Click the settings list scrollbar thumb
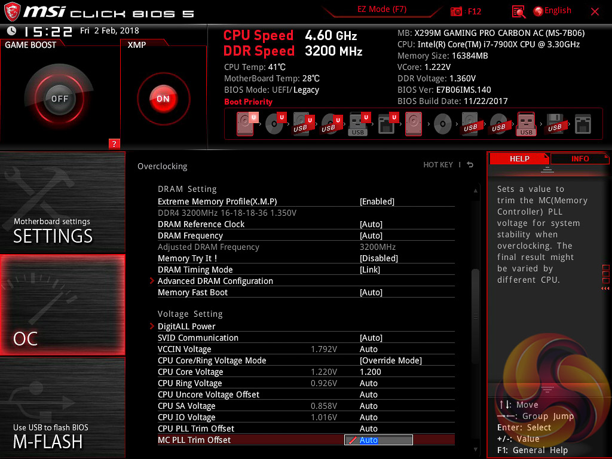Screen dimensions: 612x459 point(475,316)
